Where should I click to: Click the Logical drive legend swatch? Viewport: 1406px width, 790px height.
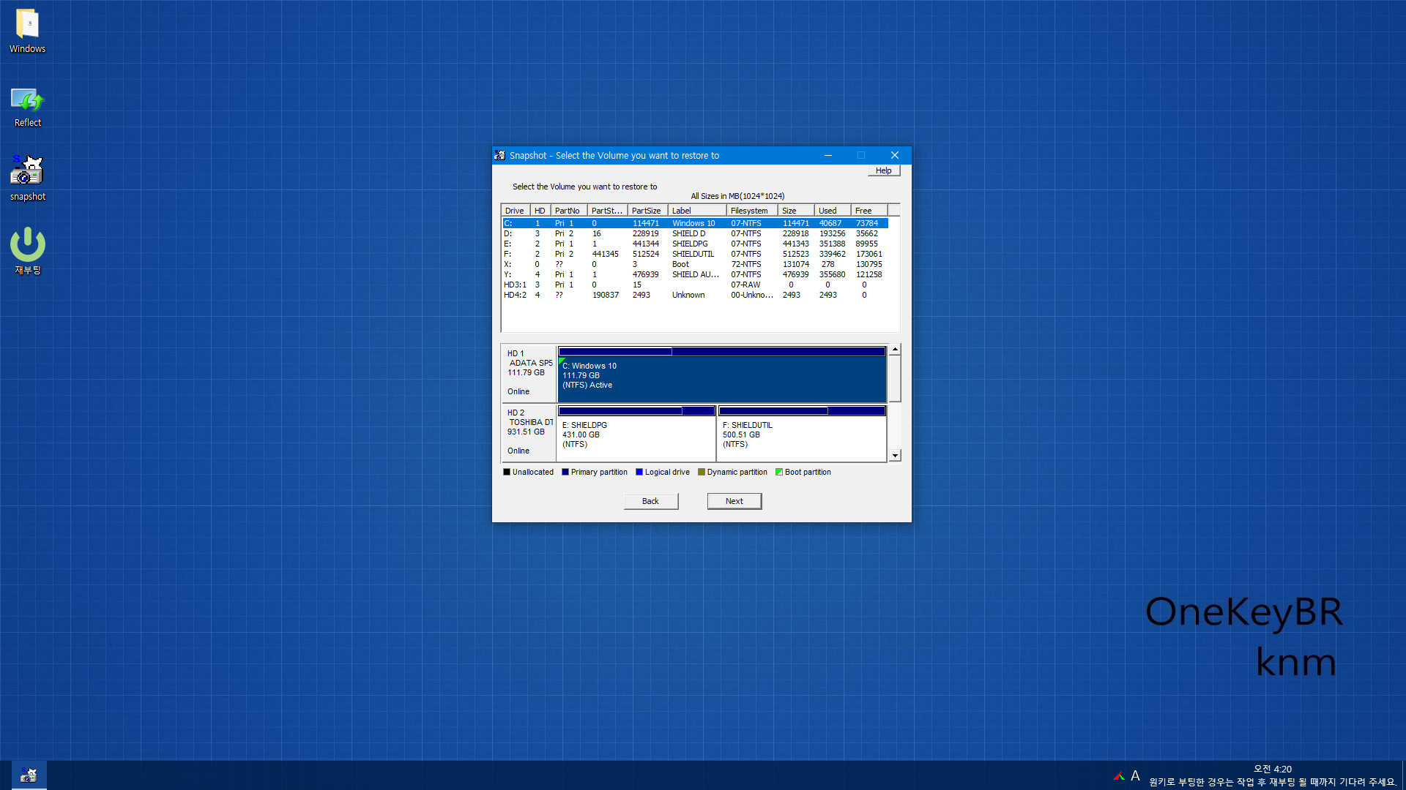click(x=639, y=473)
